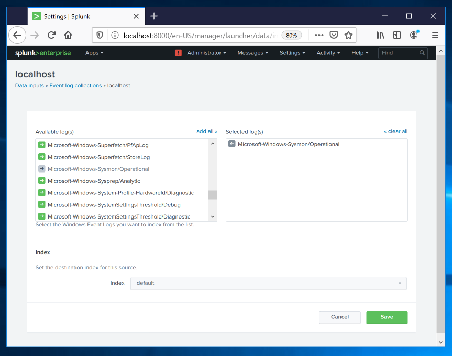Add SystemSettingsThreshold/Debug using its arrow icon
This screenshot has height=356, width=452.
pos(42,204)
